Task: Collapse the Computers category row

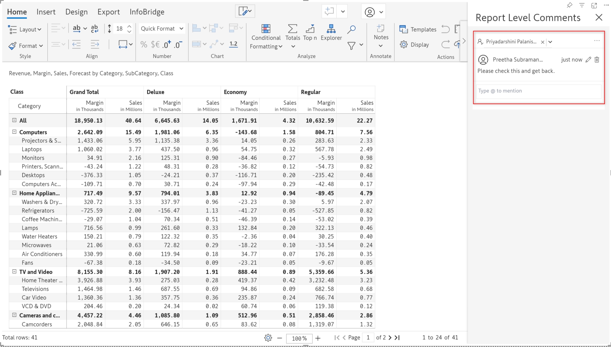Action: (x=14, y=132)
